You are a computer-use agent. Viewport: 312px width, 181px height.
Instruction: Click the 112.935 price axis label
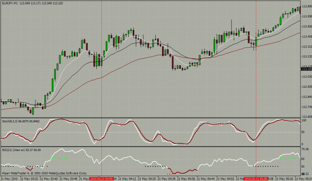click(307, 87)
